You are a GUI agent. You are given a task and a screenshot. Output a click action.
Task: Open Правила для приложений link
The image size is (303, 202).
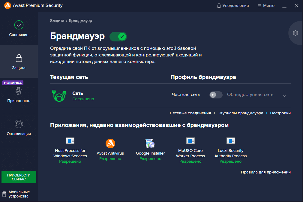[x=266, y=172]
